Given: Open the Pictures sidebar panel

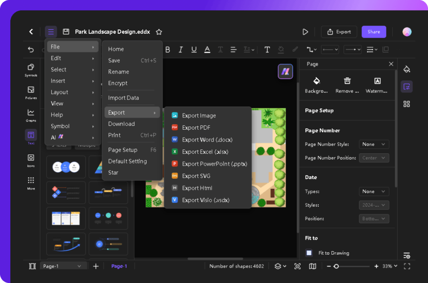Looking at the screenshot, I should tap(31, 93).
